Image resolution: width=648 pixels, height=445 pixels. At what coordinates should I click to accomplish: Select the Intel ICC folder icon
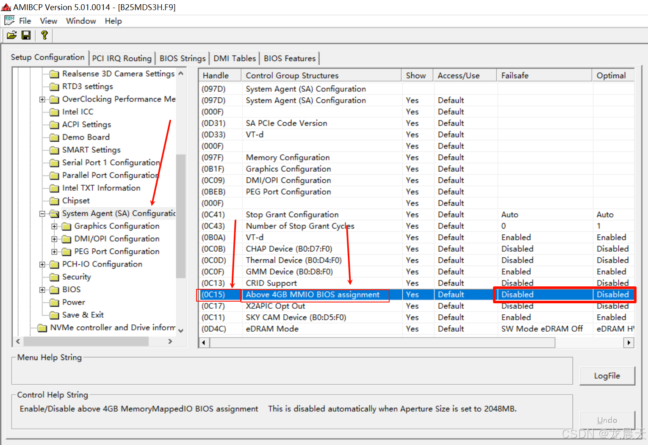tap(54, 112)
